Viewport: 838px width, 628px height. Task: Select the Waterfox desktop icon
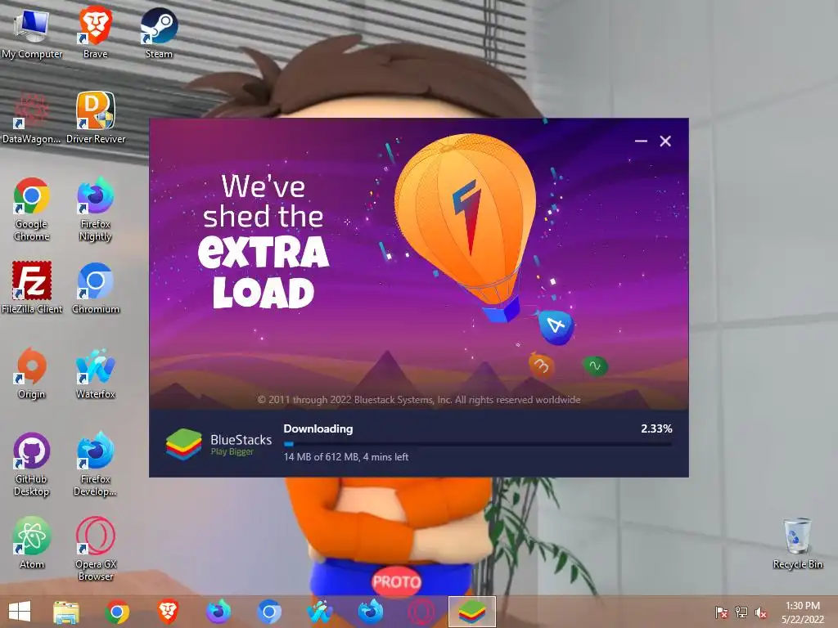pyautogui.click(x=95, y=373)
